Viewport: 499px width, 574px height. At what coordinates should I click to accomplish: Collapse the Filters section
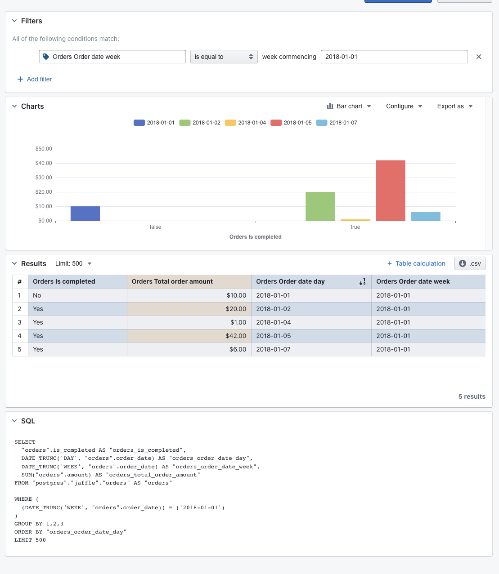click(15, 21)
